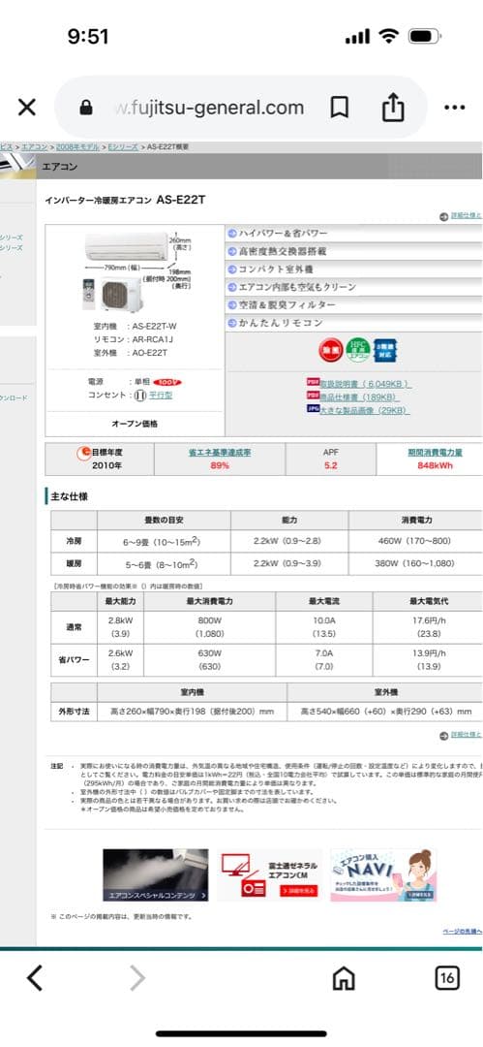Tap the remote control product image

[x=89, y=294]
